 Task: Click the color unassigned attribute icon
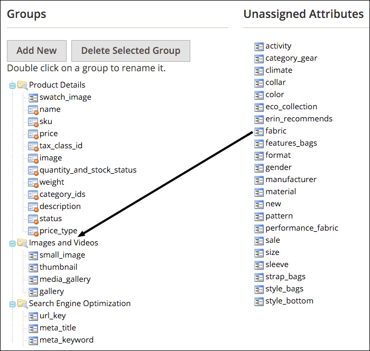(259, 95)
